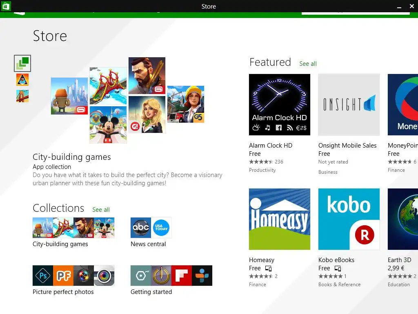Click the search box in the green bar
The image size is (418, 314).
[356, 13]
